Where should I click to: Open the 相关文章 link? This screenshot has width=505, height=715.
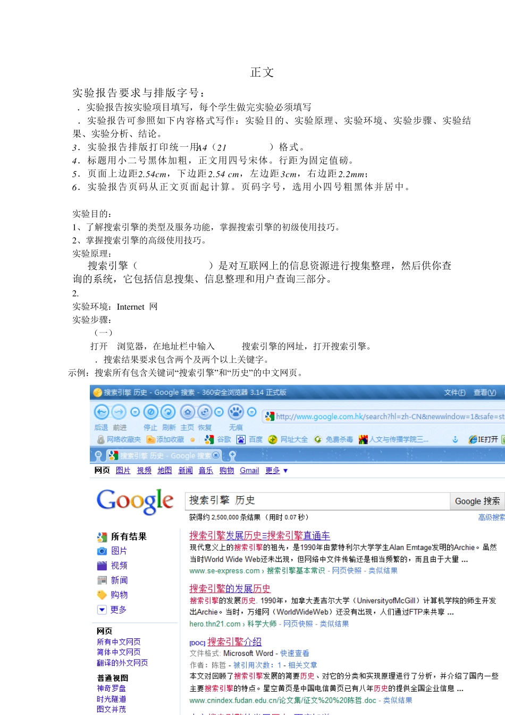click(302, 664)
